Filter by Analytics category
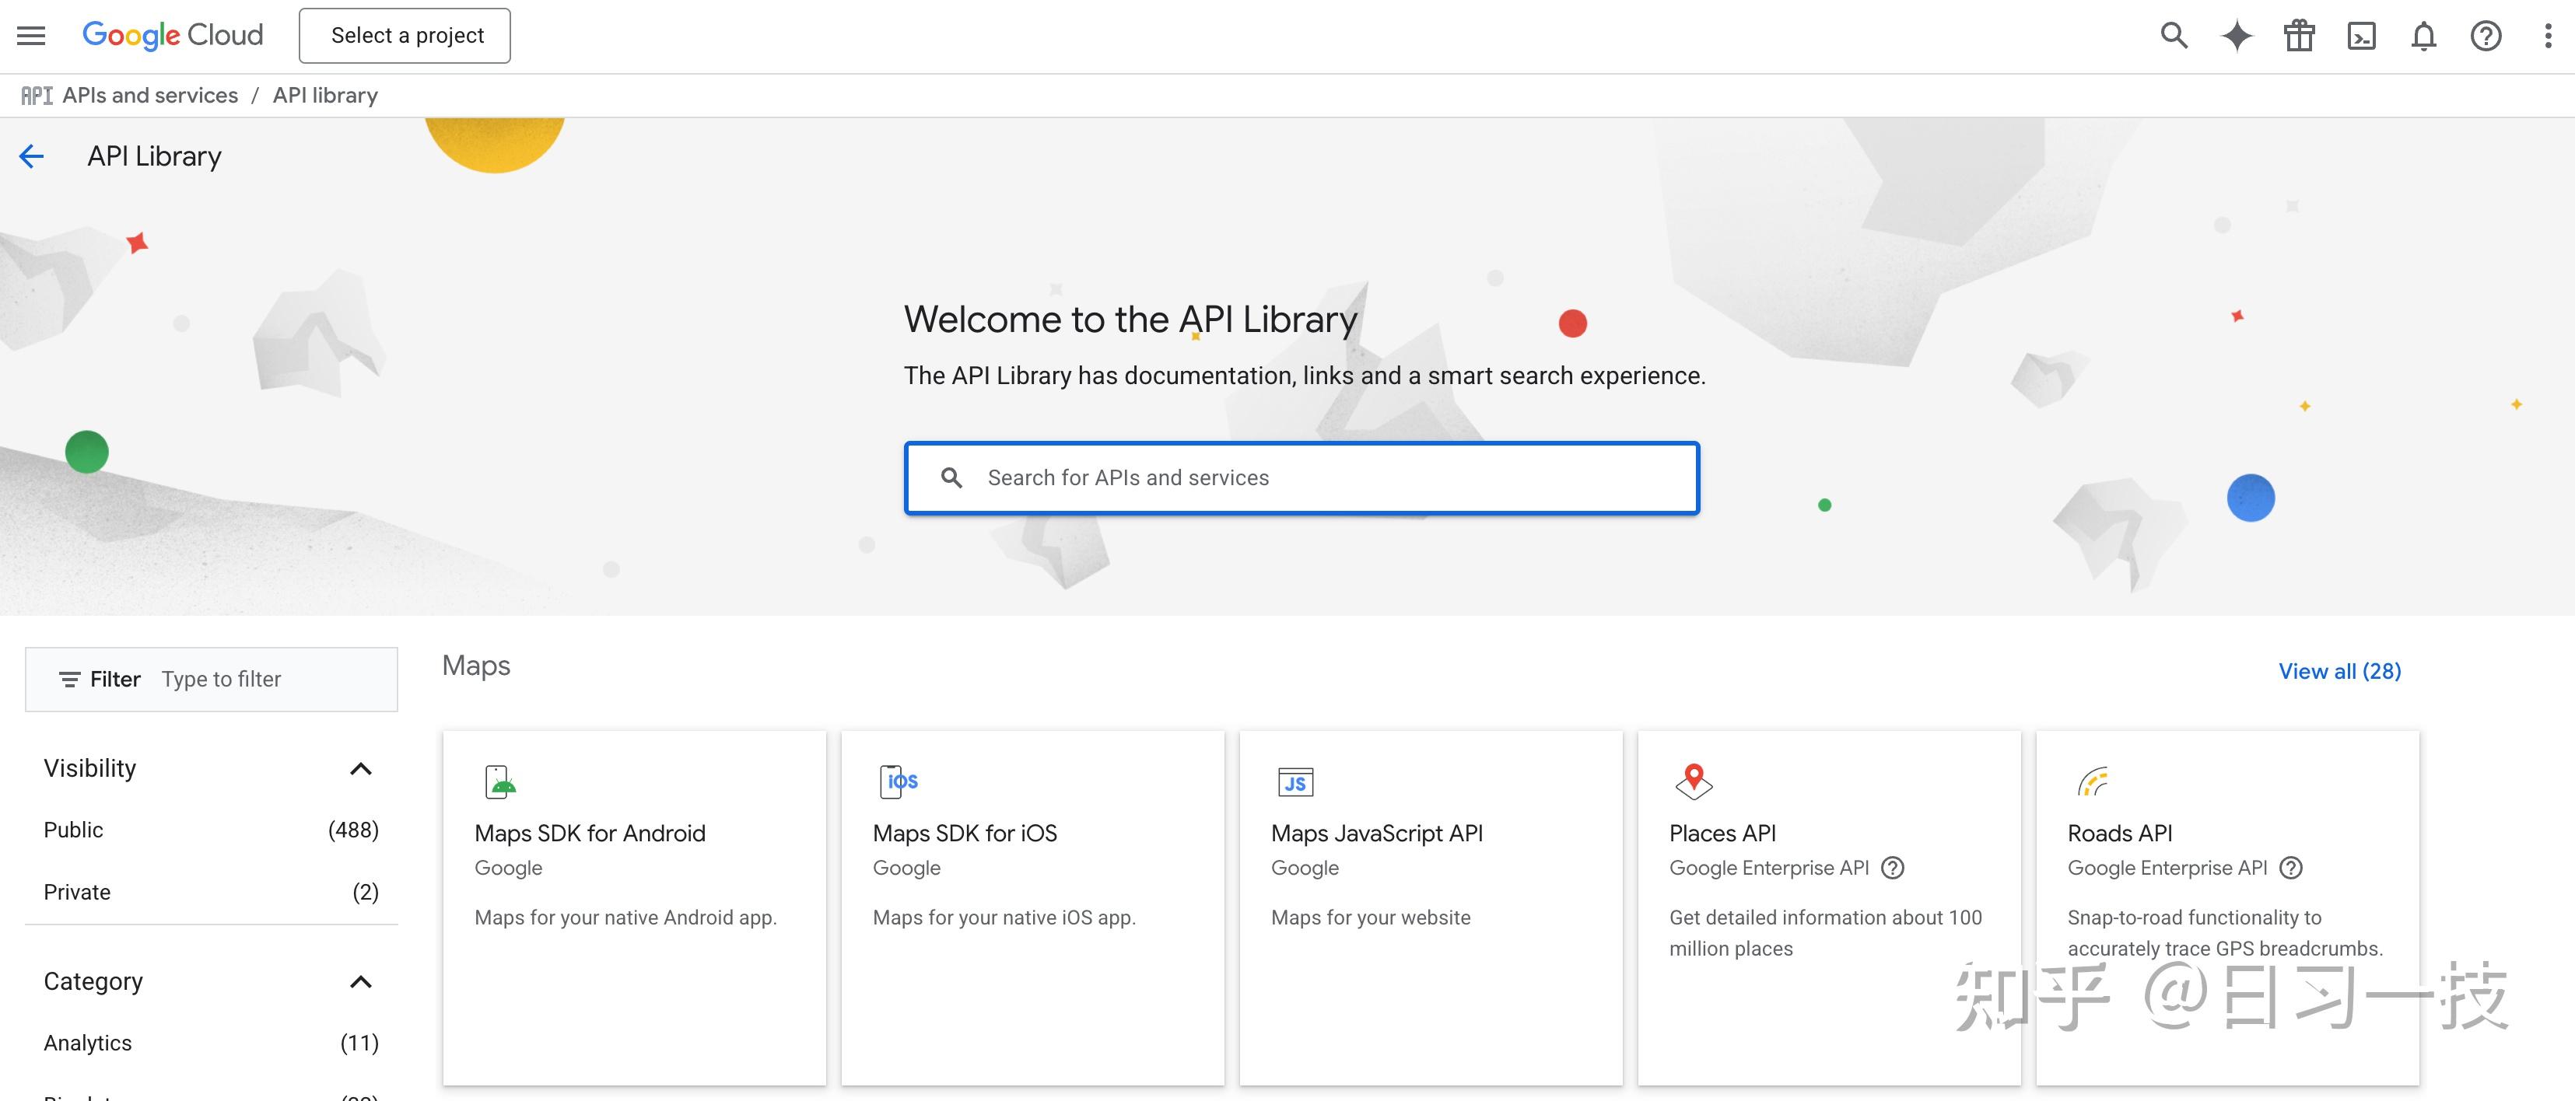 click(x=88, y=1042)
